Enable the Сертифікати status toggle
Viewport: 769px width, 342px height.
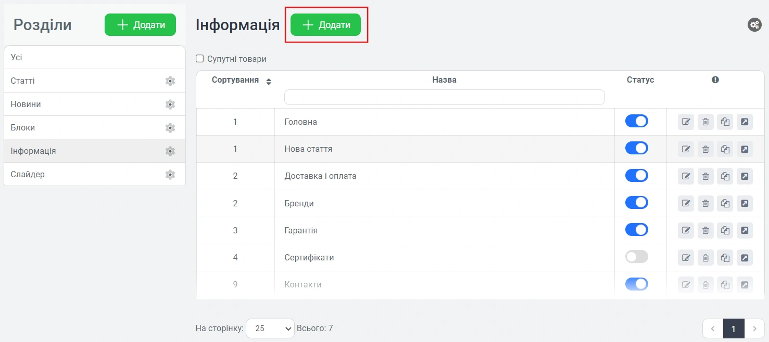coord(636,257)
